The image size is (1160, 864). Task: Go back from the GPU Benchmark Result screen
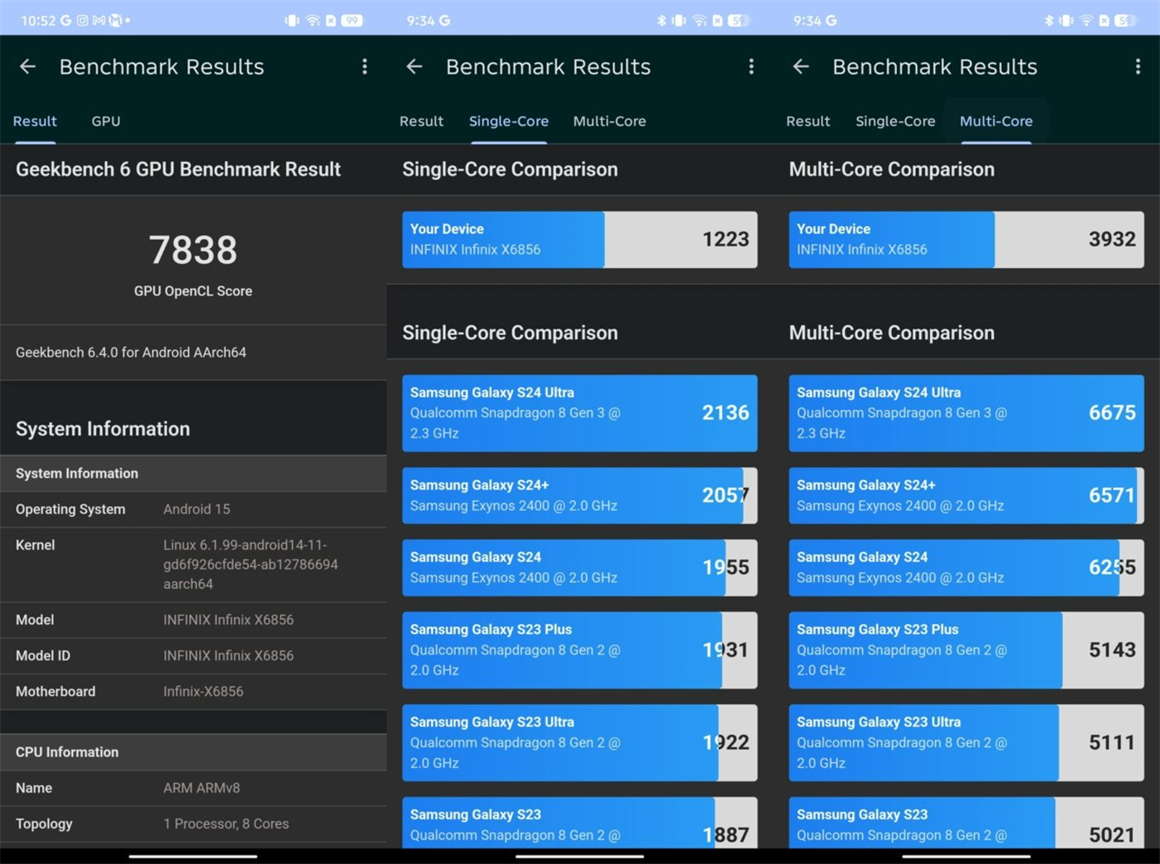coord(27,67)
